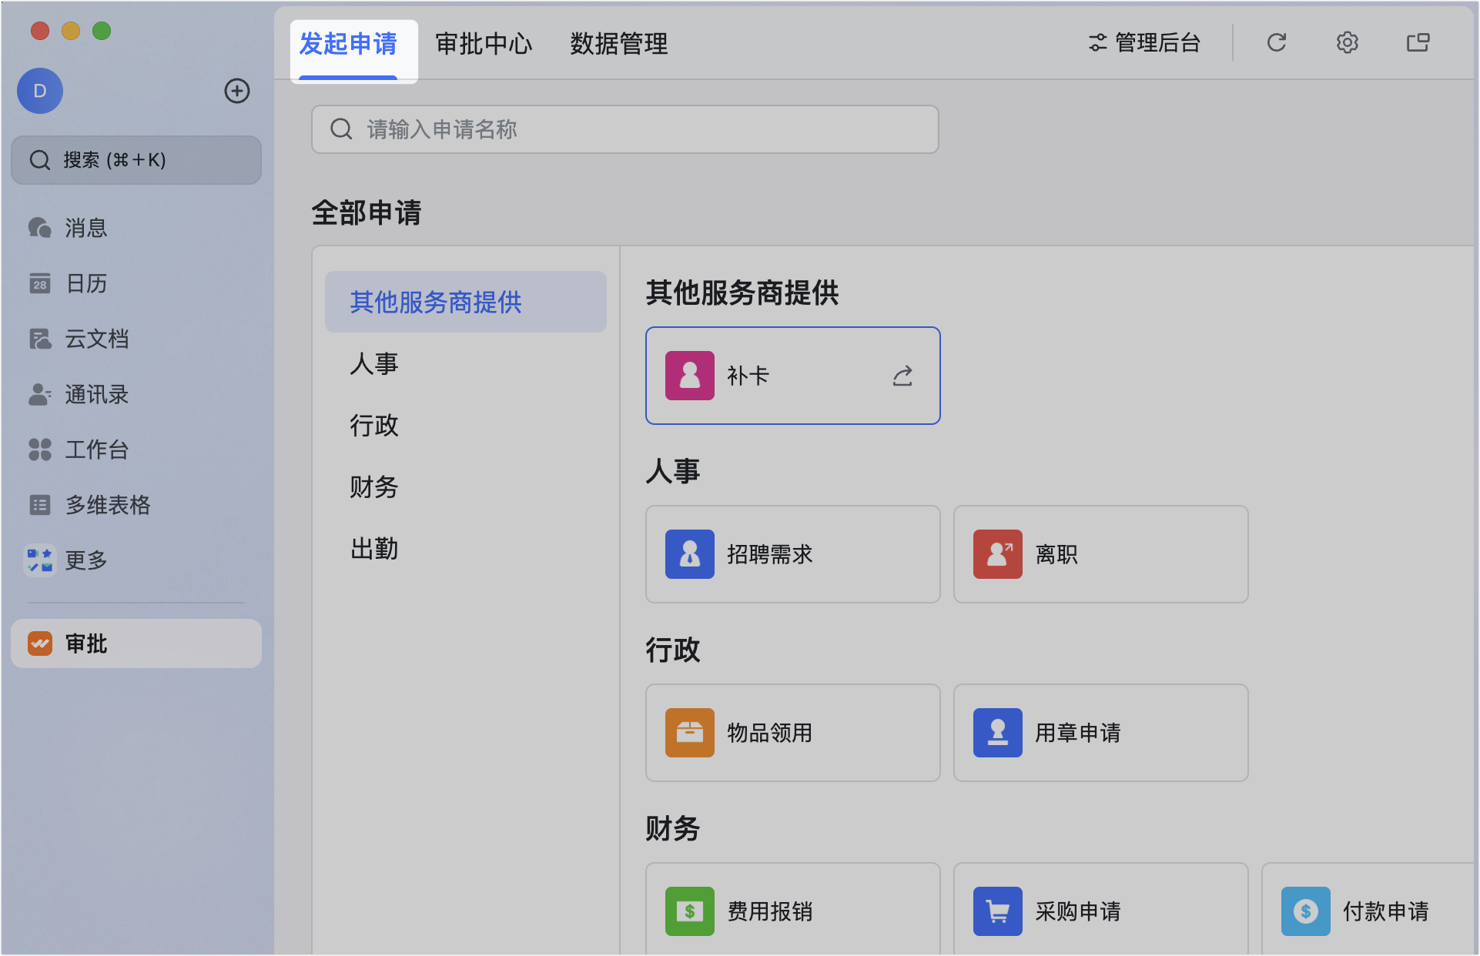Open 日历 calendar in sidebar

pyautogui.click(x=85, y=283)
